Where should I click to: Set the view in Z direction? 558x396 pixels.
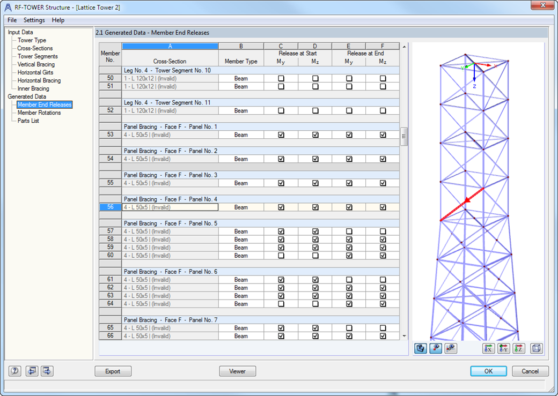[x=518, y=348]
